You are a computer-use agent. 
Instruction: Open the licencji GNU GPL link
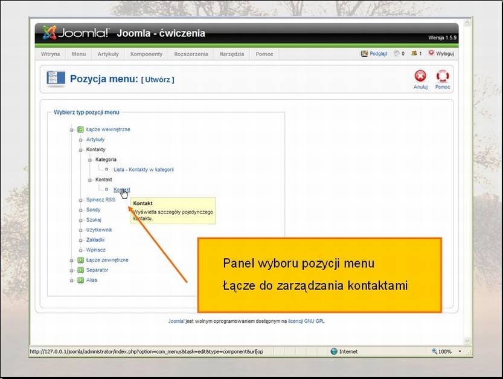tap(306, 321)
